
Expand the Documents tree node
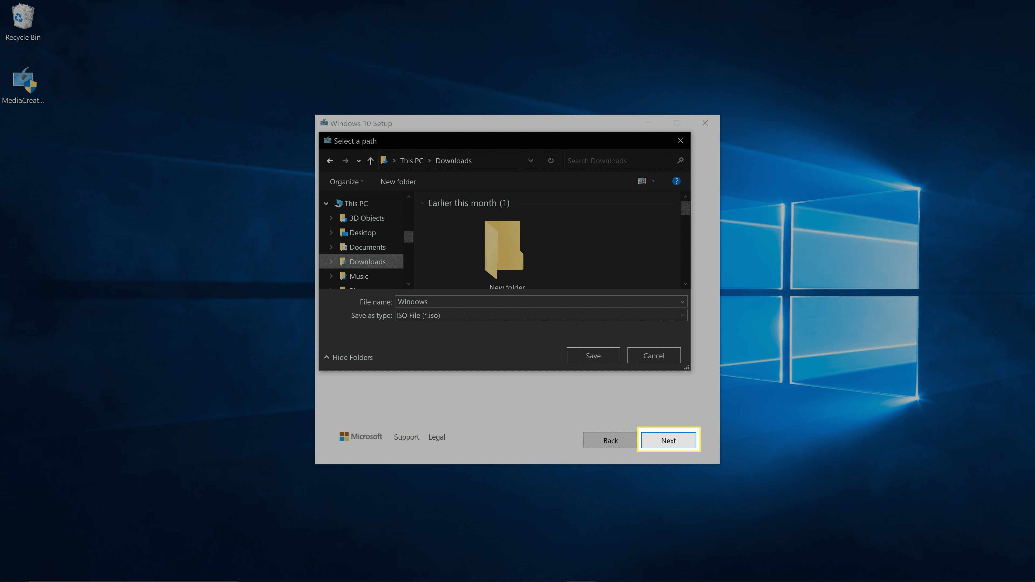[x=331, y=247]
